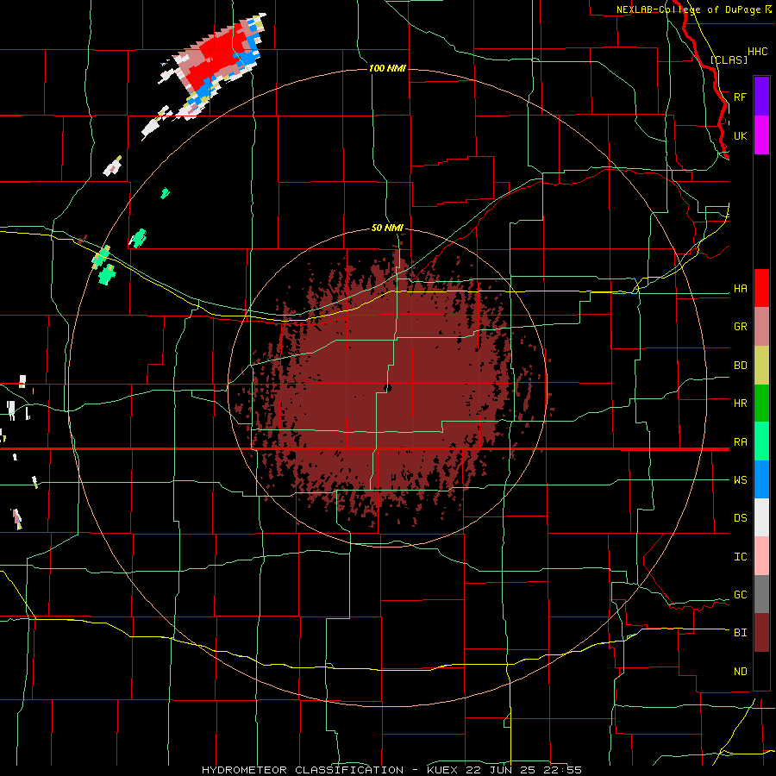Click the 'HR' legend label
The width and height of the screenshot is (776, 776).
[740, 403]
